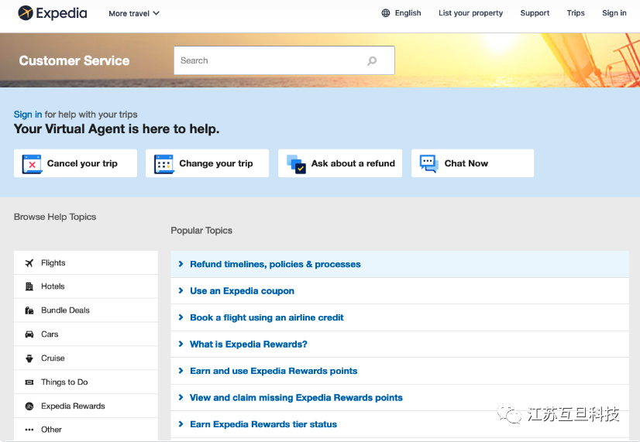
Task: Select the Cruise ship icon
Action: [29, 358]
